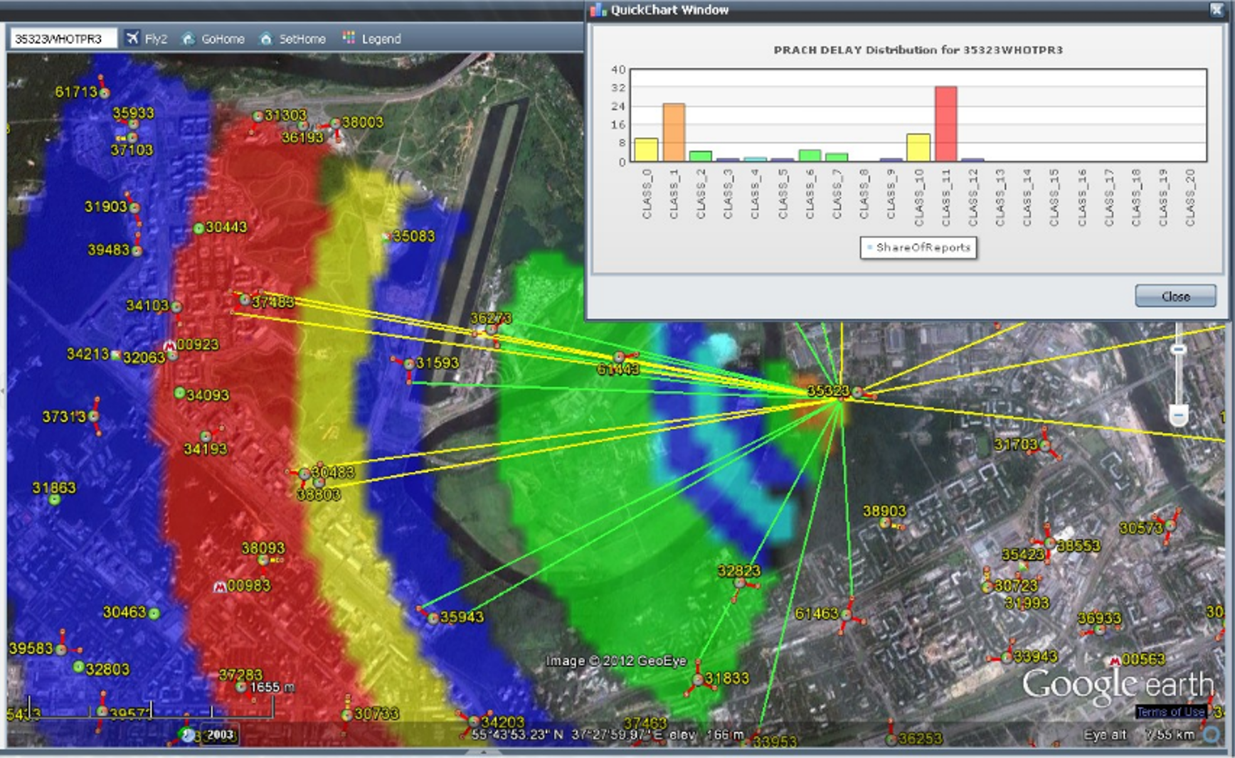Toggle ShareOfReports series in chart legend

tap(918, 247)
